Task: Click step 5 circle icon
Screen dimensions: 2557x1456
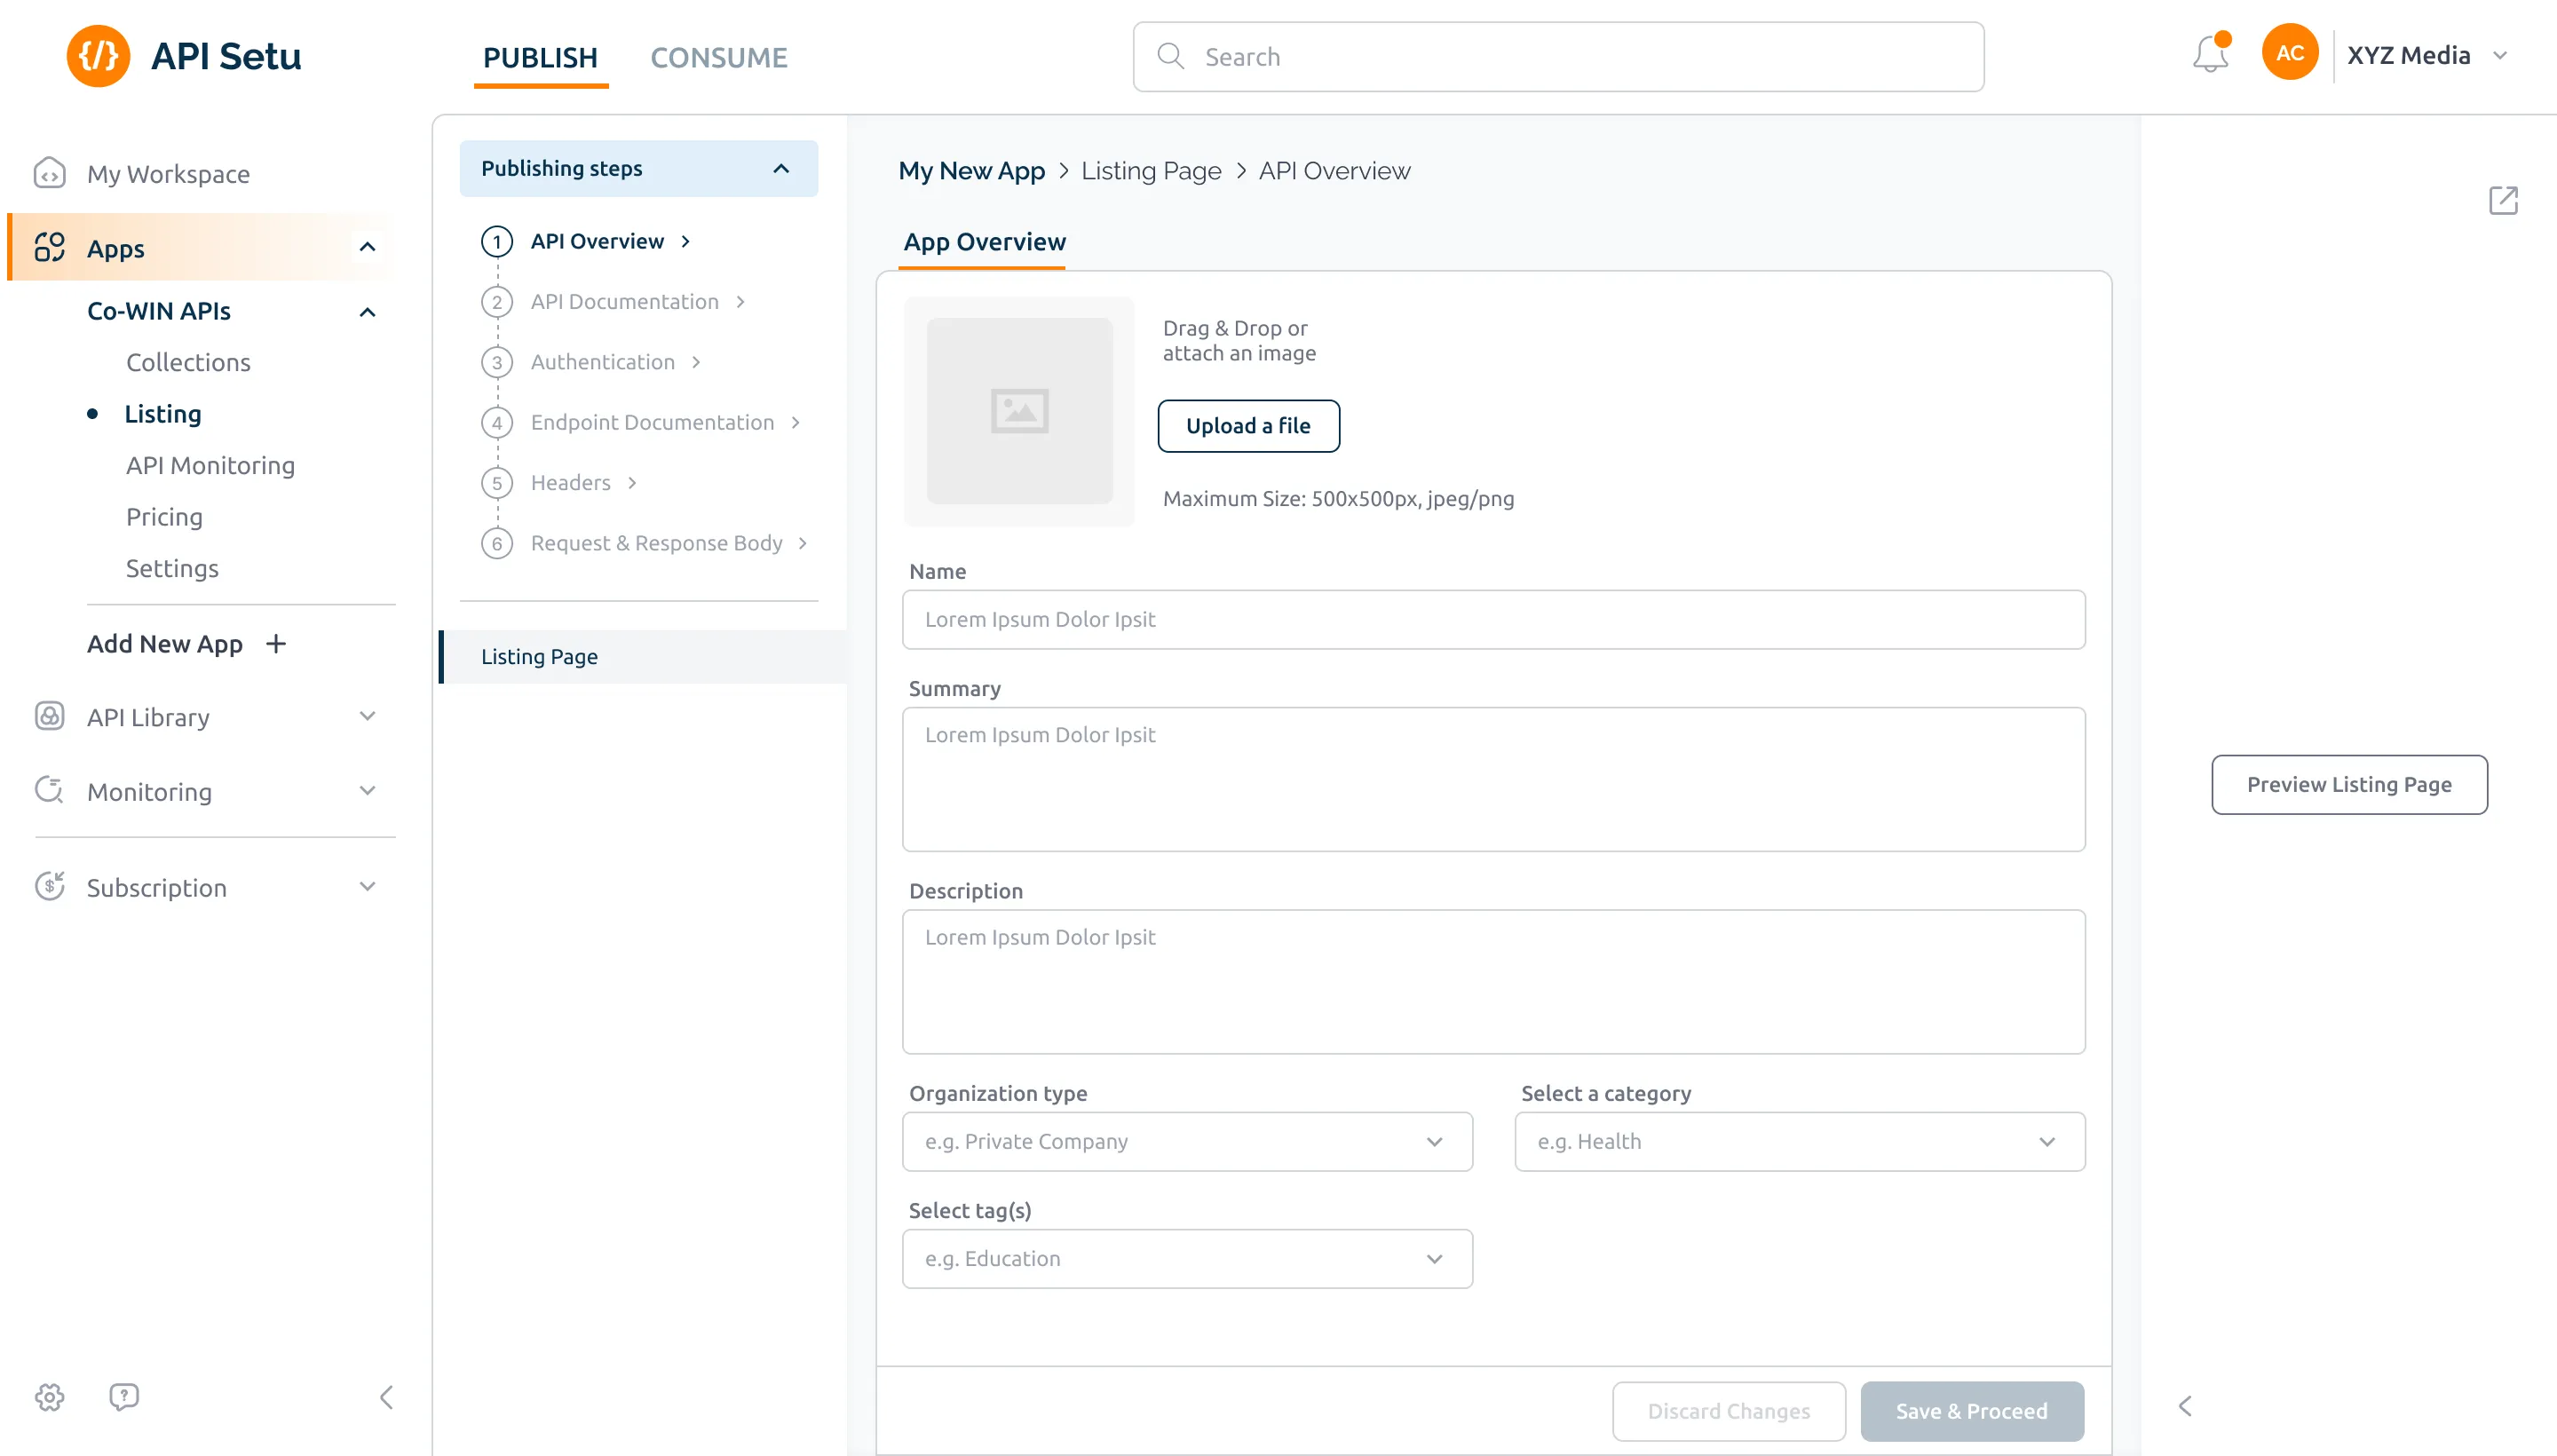Action: (497, 483)
